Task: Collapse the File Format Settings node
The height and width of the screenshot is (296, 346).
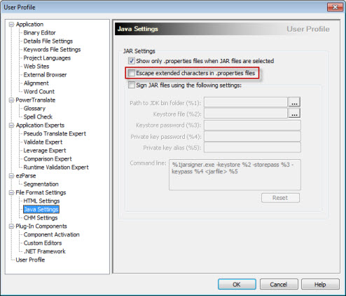Action: [x=11, y=193]
